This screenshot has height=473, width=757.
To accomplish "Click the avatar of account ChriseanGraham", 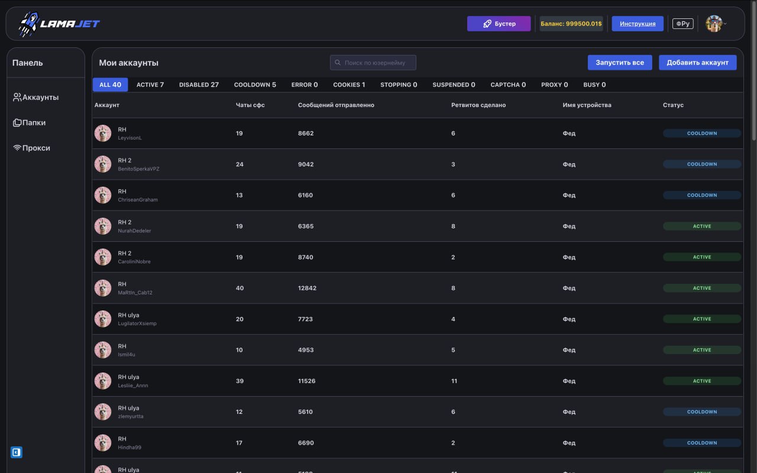I will tap(103, 195).
